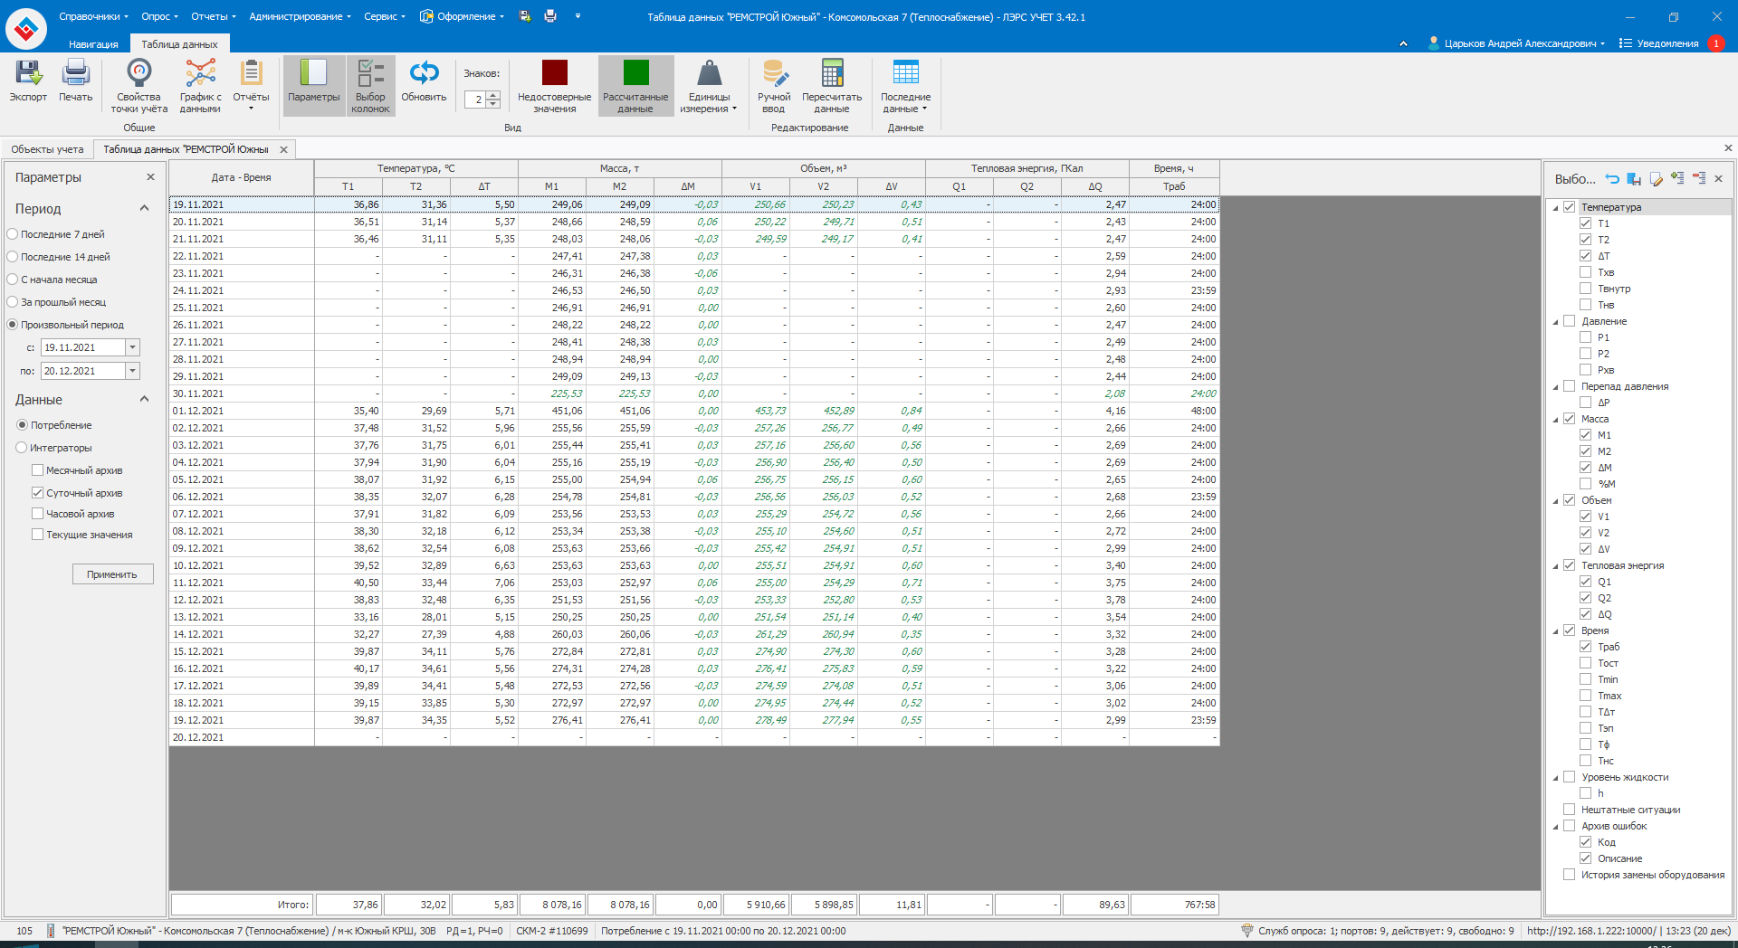This screenshot has height=948, width=1738.
Task: Collapse the Температура tree group
Action: pos(1556,208)
